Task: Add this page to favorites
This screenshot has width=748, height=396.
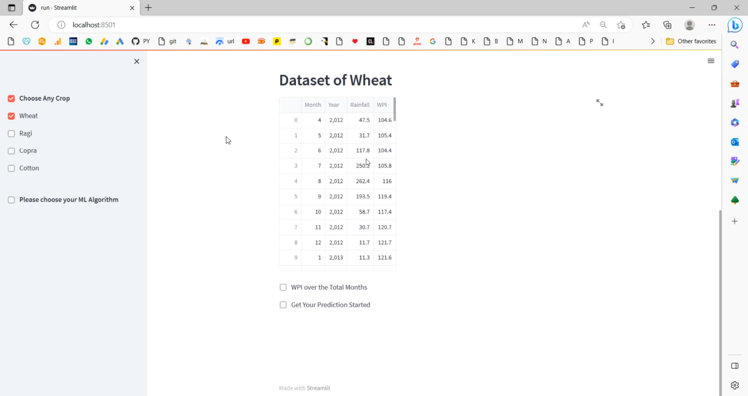Action: [621, 25]
